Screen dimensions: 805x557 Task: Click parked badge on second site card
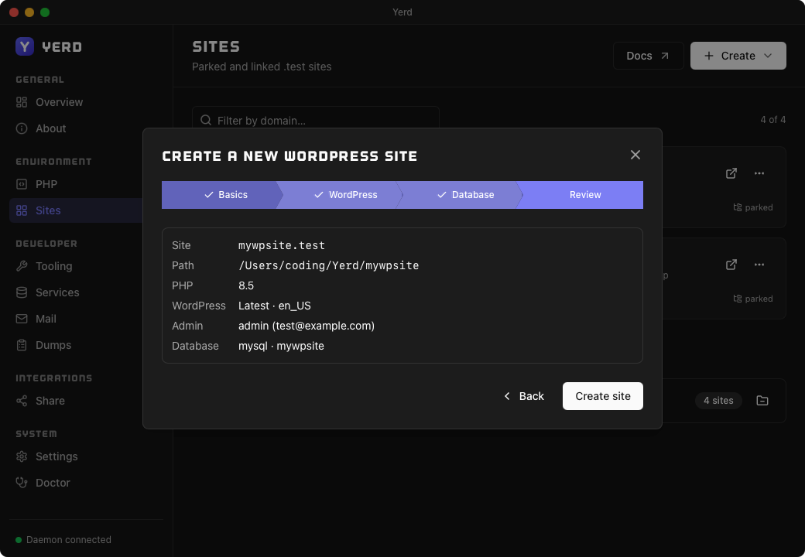[752, 299]
